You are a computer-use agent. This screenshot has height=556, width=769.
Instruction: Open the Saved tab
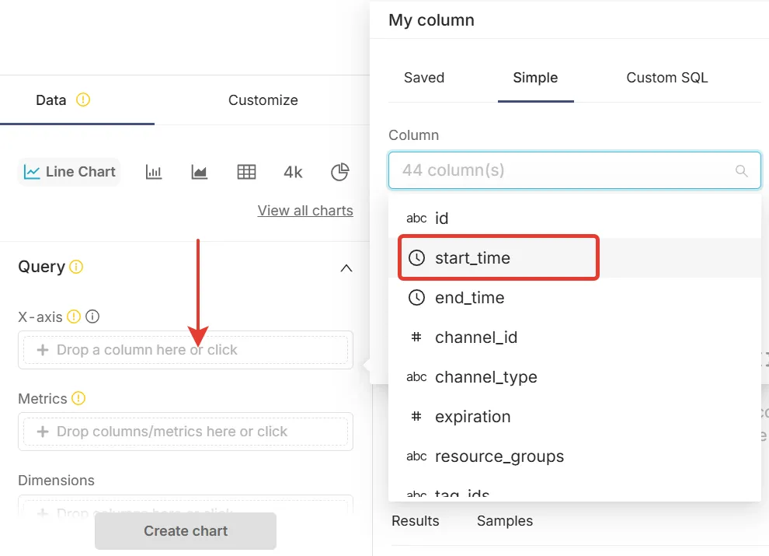[x=424, y=78]
